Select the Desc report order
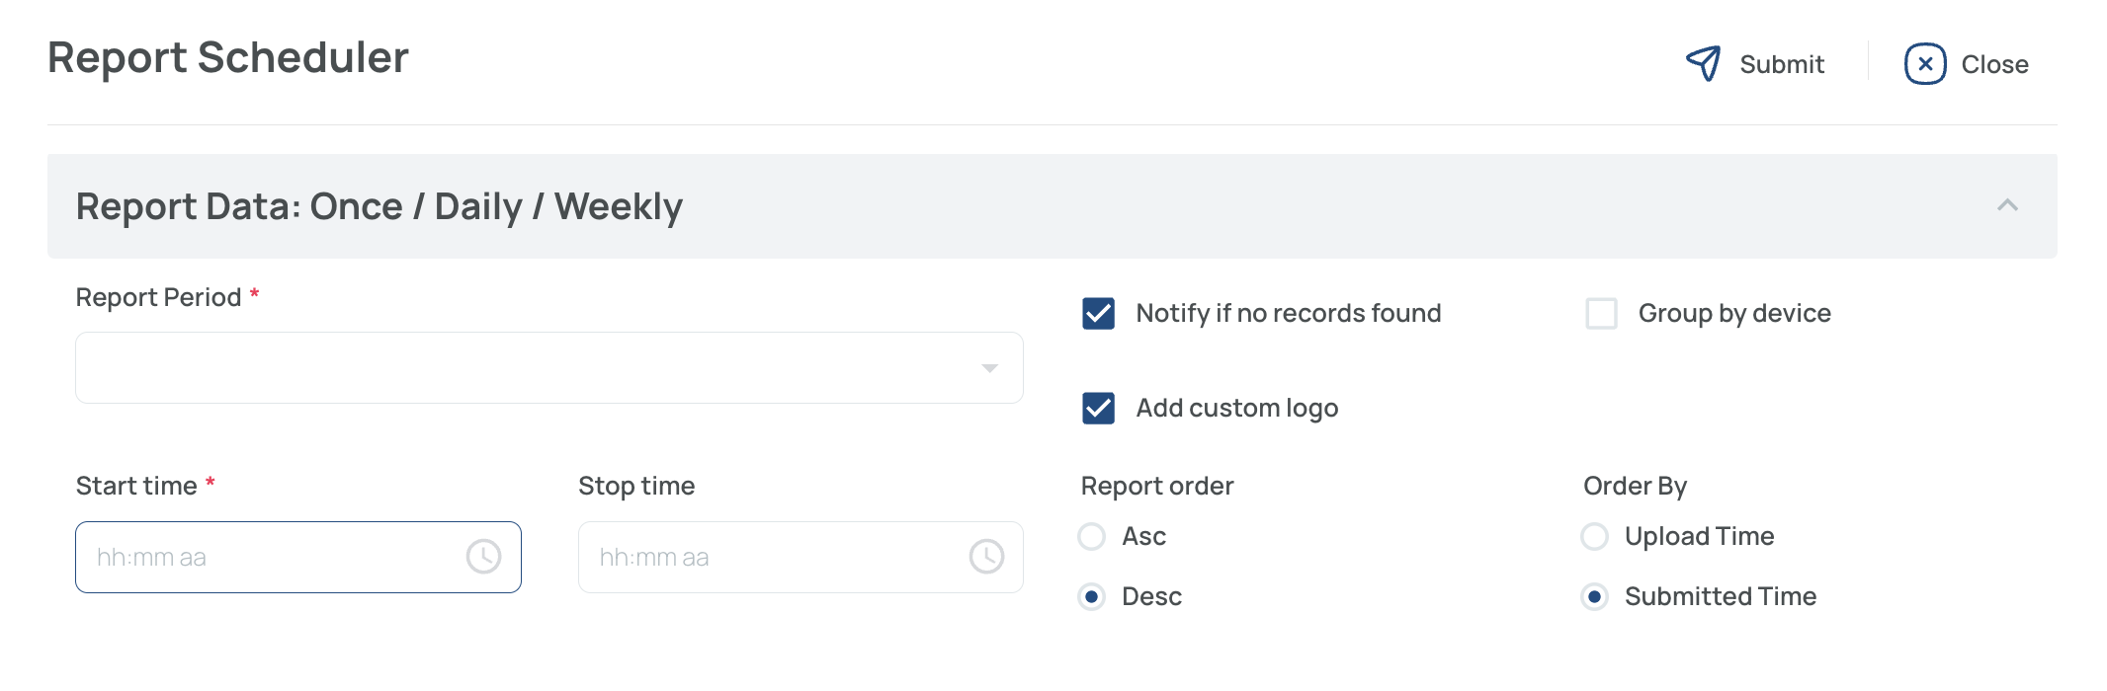The image size is (2107, 691). pos(1092,597)
